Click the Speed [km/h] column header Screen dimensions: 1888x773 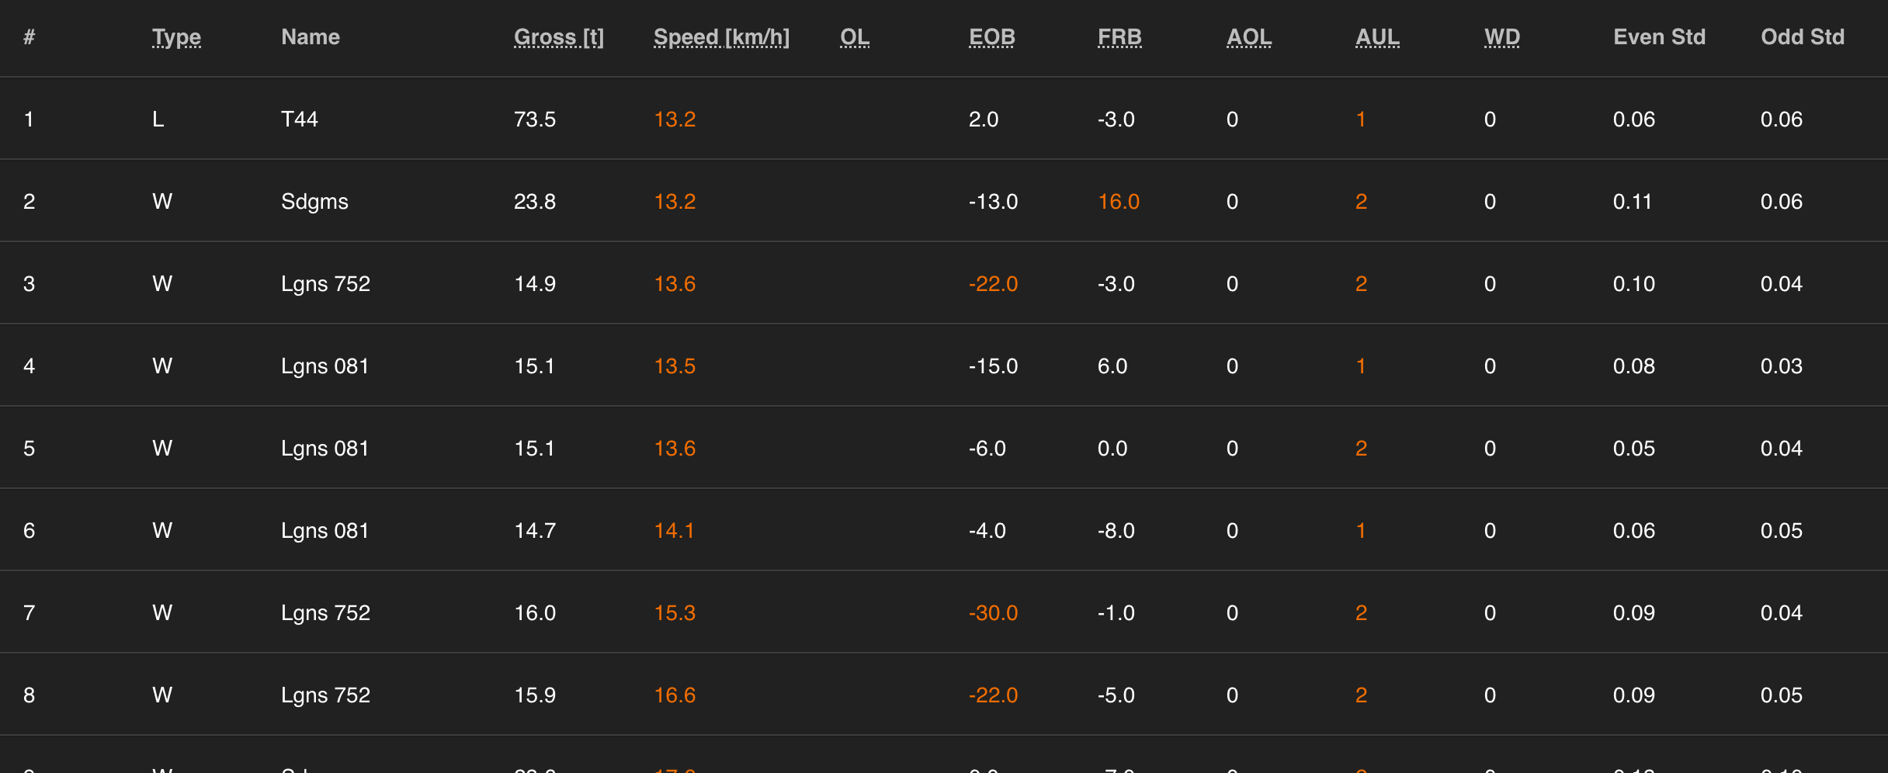721,37
